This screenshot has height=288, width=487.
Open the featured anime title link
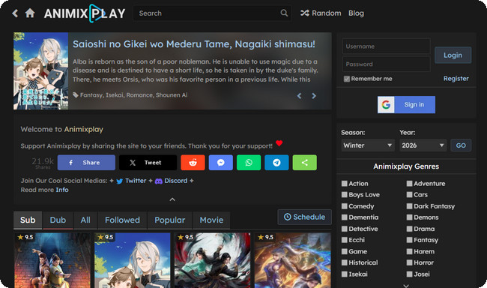click(x=194, y=44)
